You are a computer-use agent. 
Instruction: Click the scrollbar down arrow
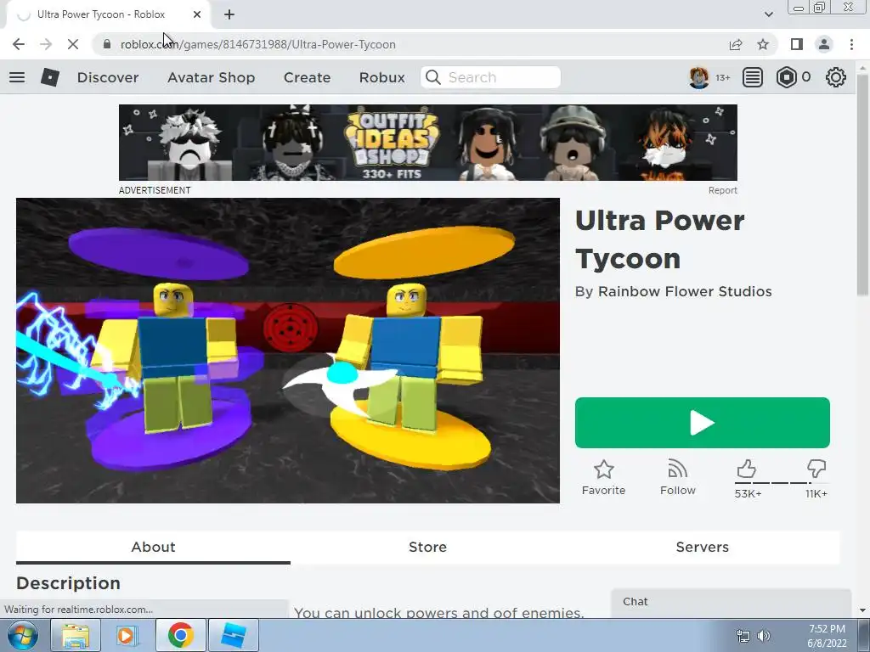point(862,610)
